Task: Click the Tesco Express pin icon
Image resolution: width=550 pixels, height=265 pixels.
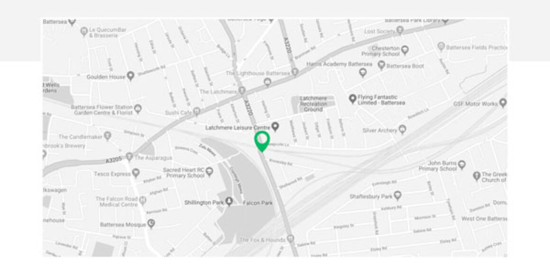Action: pos(136,173)
